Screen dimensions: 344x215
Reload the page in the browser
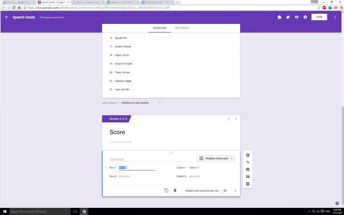tap(14, 8)
